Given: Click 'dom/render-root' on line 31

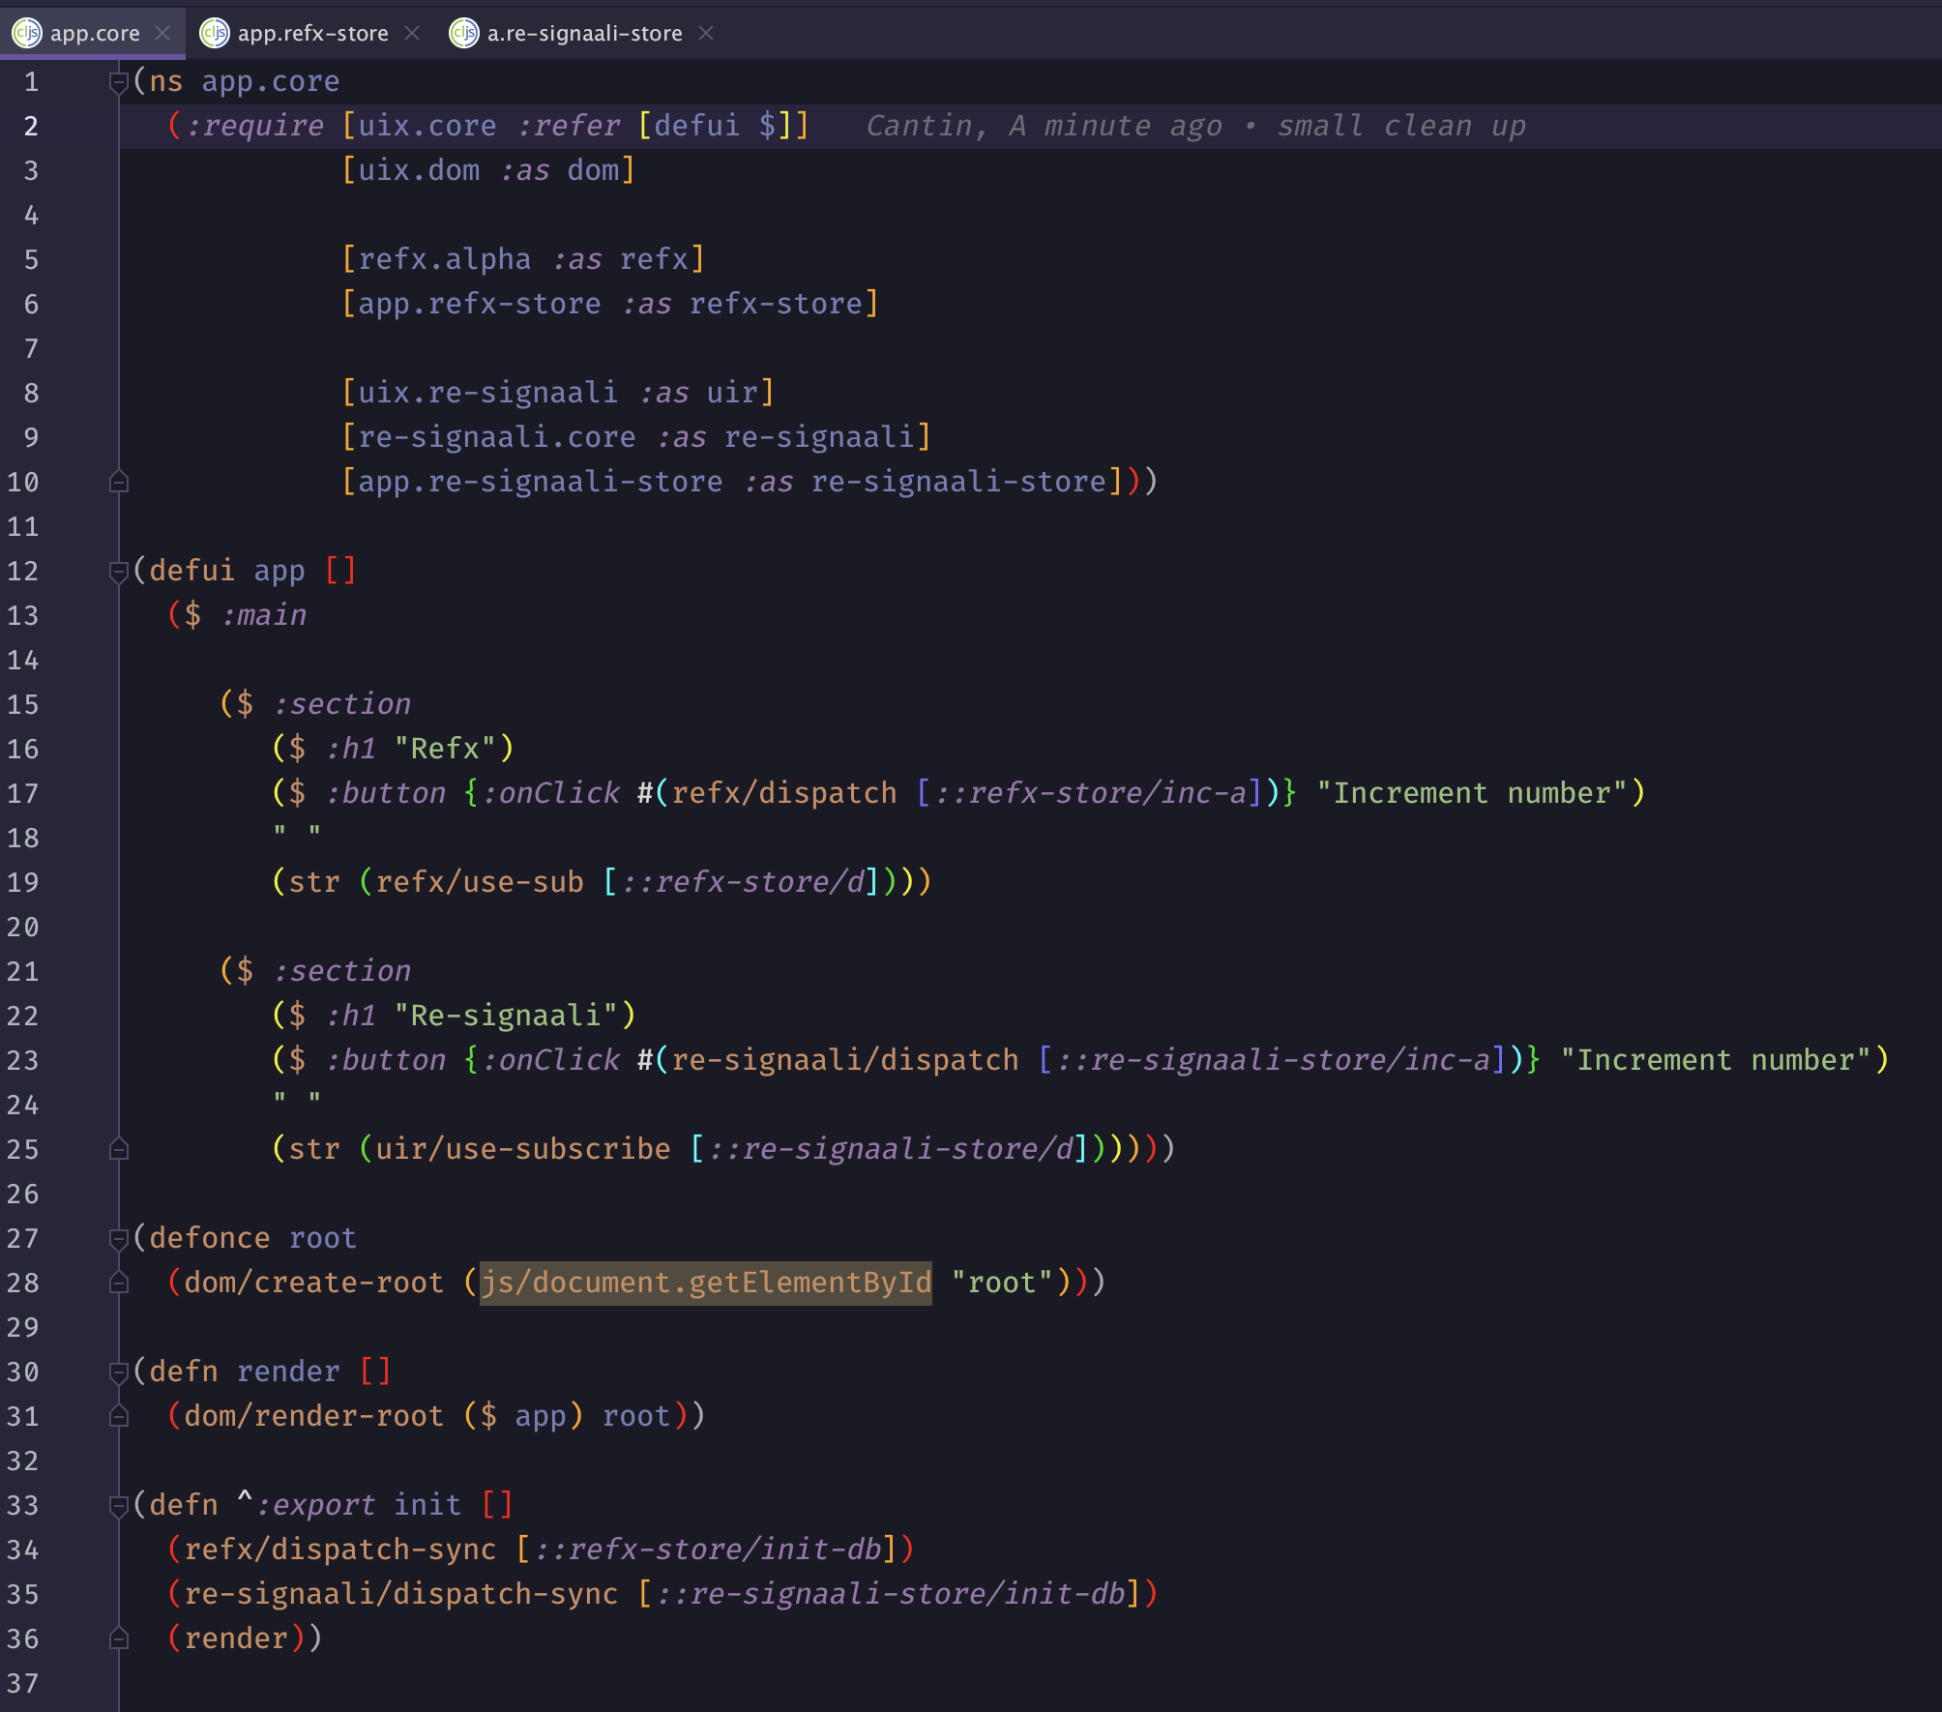Looking at the screenshot, I should [314, 1416].
